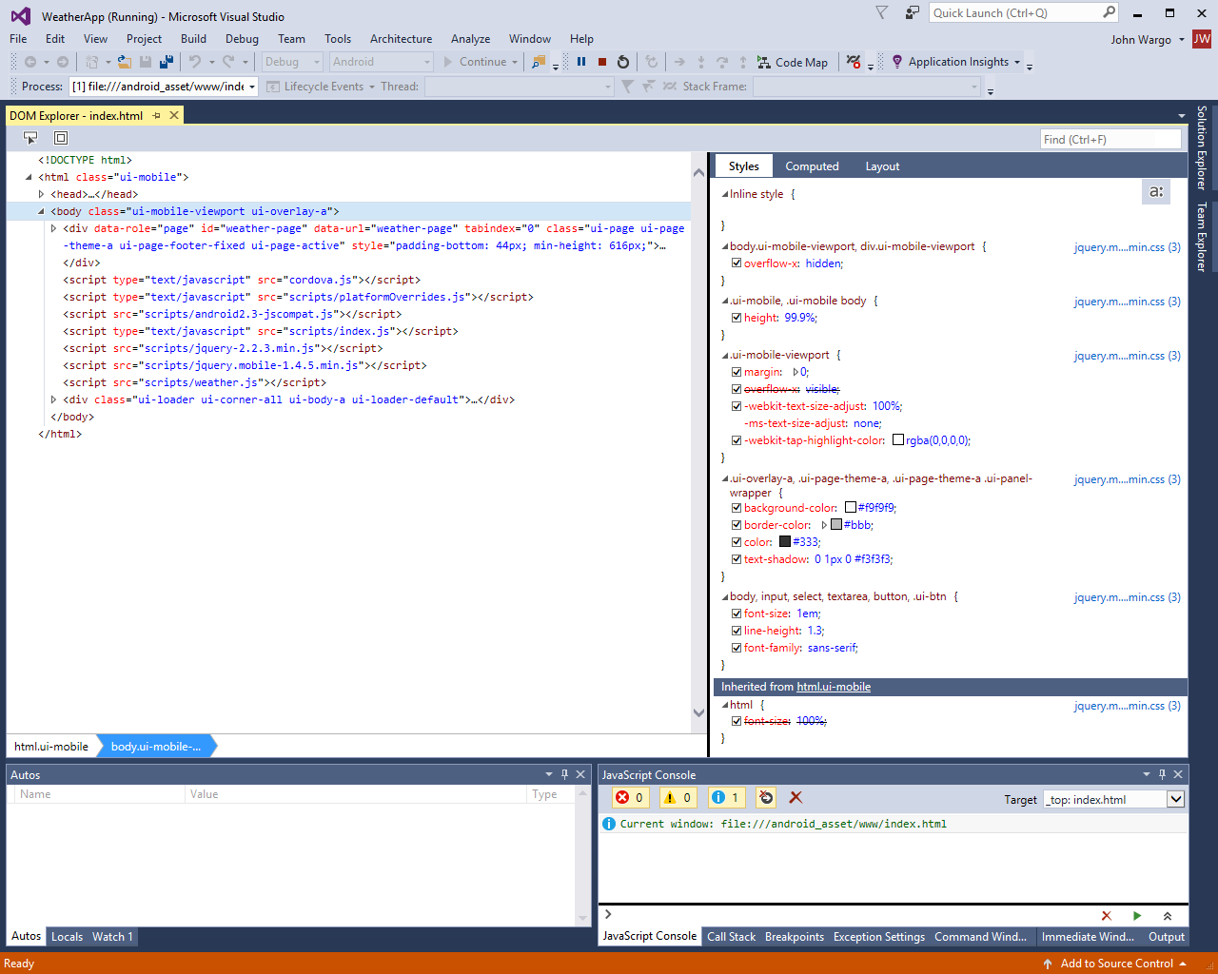Switch to the Layout tab
Image resolution: width=1218 pixels, height=974 pixels.
pyautogui.click(x=882, y=166)
